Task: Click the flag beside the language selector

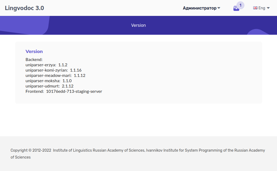Action: [255, 8]
